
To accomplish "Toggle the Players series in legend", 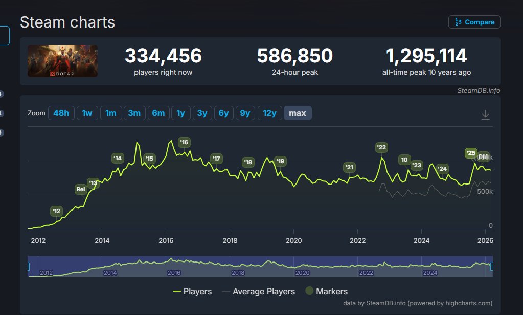I will click(192, 292).
